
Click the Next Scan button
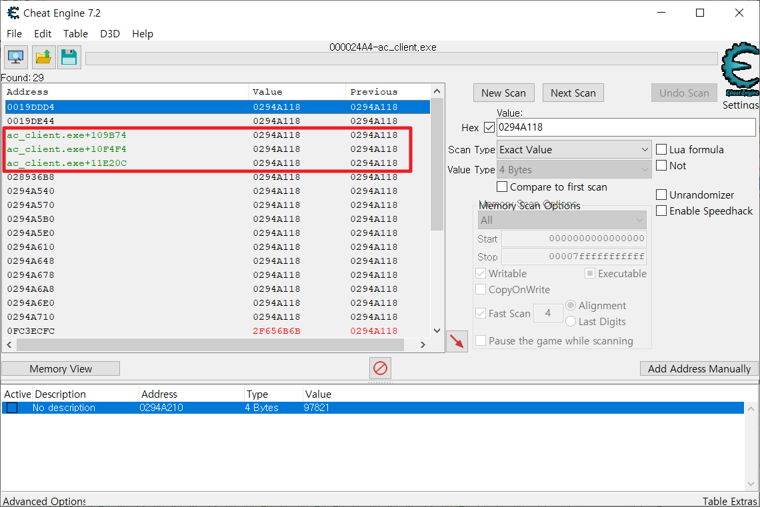(x=573, y=93)
